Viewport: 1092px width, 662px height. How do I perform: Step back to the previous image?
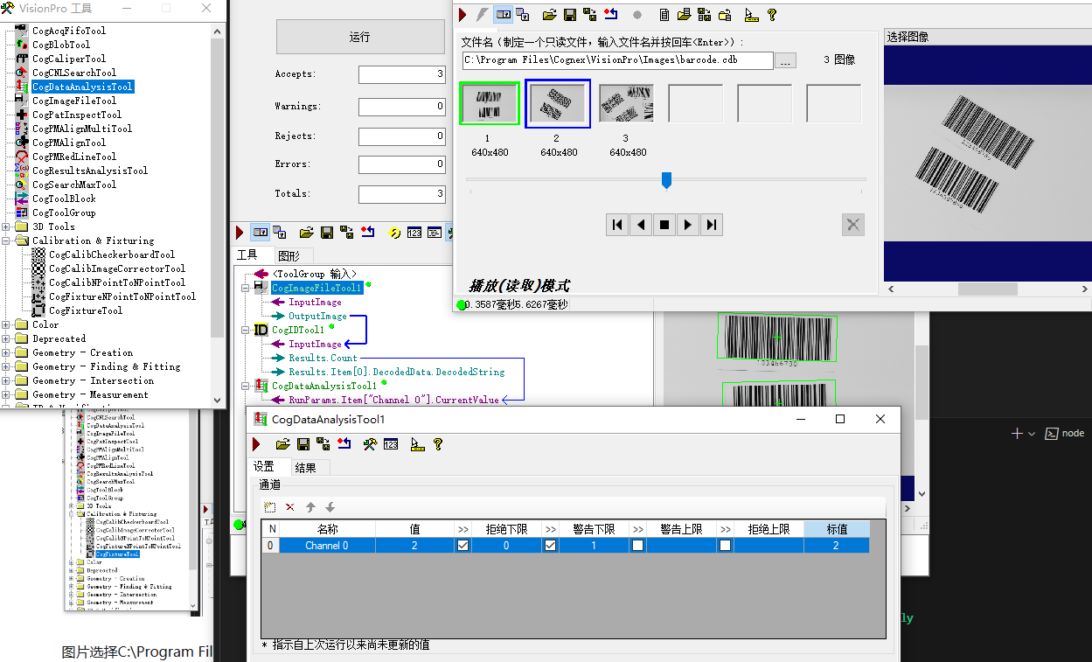tap(641, 225)
